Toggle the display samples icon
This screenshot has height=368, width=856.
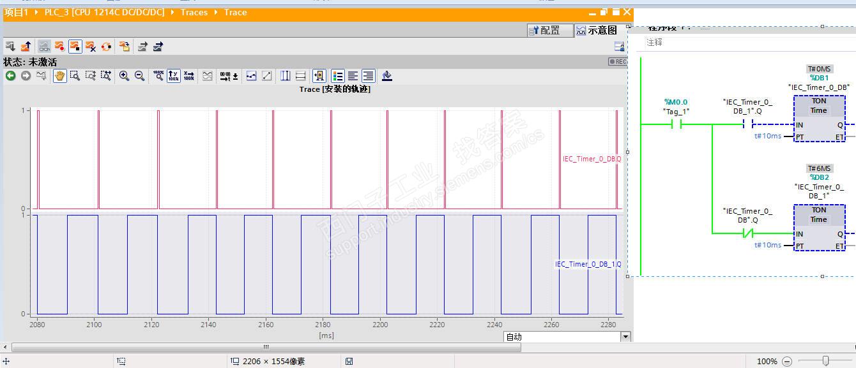251,76
